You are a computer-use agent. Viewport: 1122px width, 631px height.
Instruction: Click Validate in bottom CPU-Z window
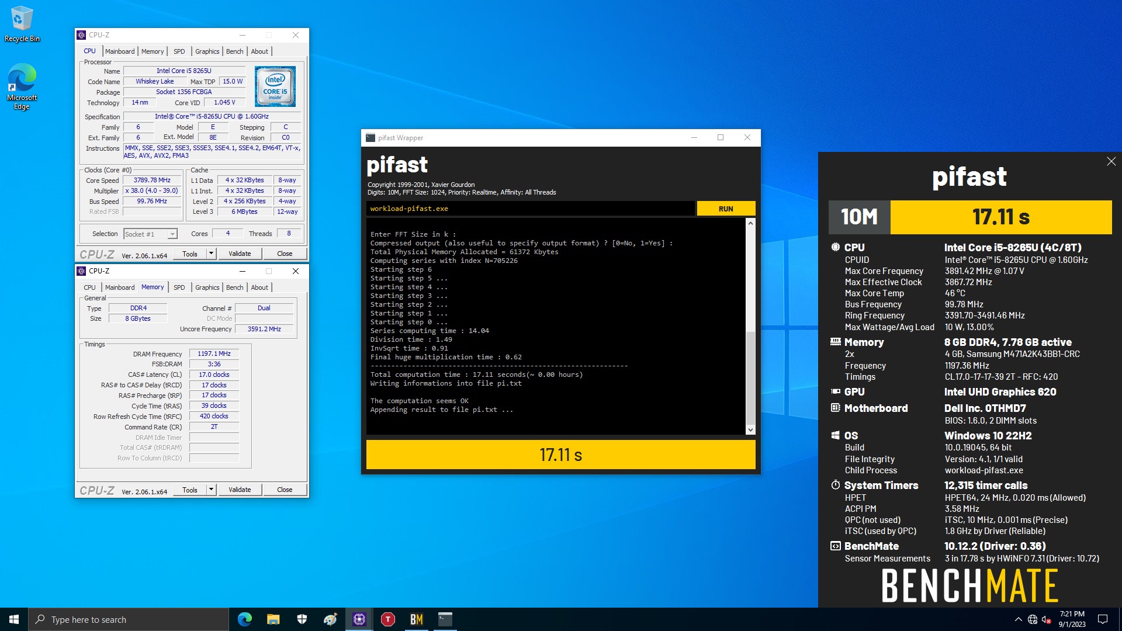pos(240,490)
